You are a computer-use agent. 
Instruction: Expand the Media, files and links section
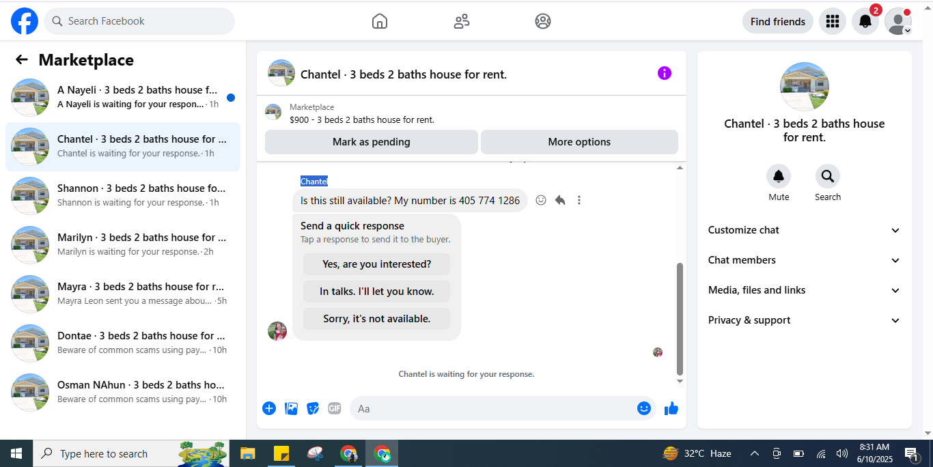[804, 290]
